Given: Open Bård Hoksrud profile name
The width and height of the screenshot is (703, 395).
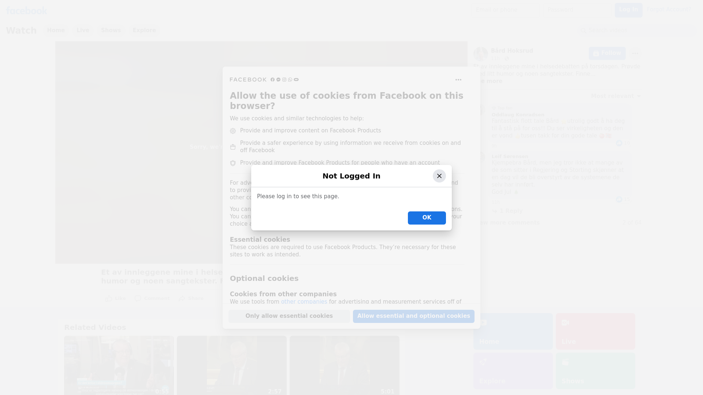Looking at the screenshot, I should click(512, 51).
